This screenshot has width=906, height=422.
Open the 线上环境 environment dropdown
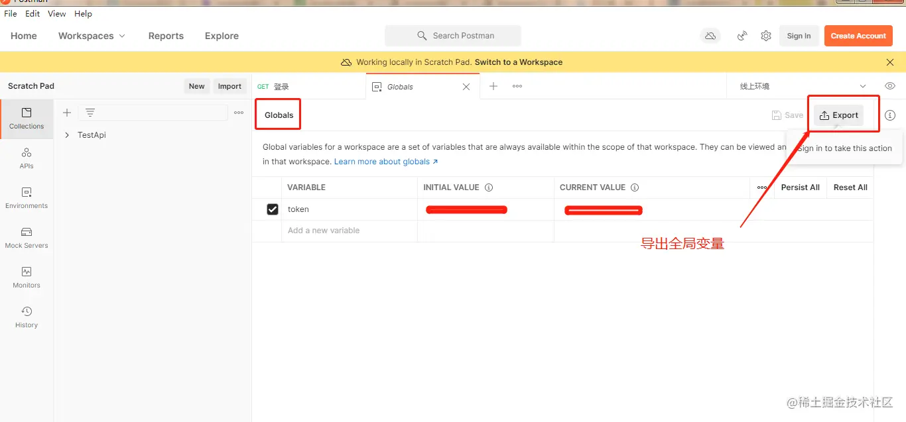[803, 86]
